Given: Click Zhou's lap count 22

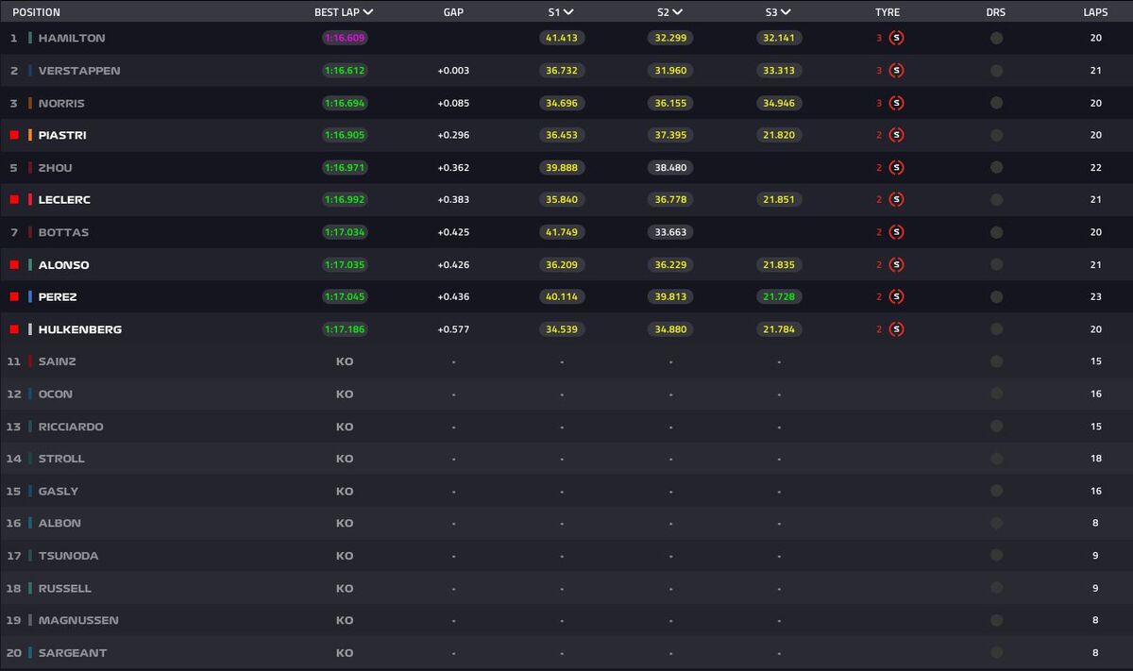Looking at the screenshot, I should pyautogui.click(x=1095, y=167).
